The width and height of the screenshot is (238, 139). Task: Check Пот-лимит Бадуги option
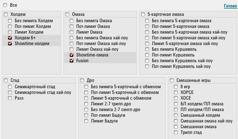click(86, 115)
